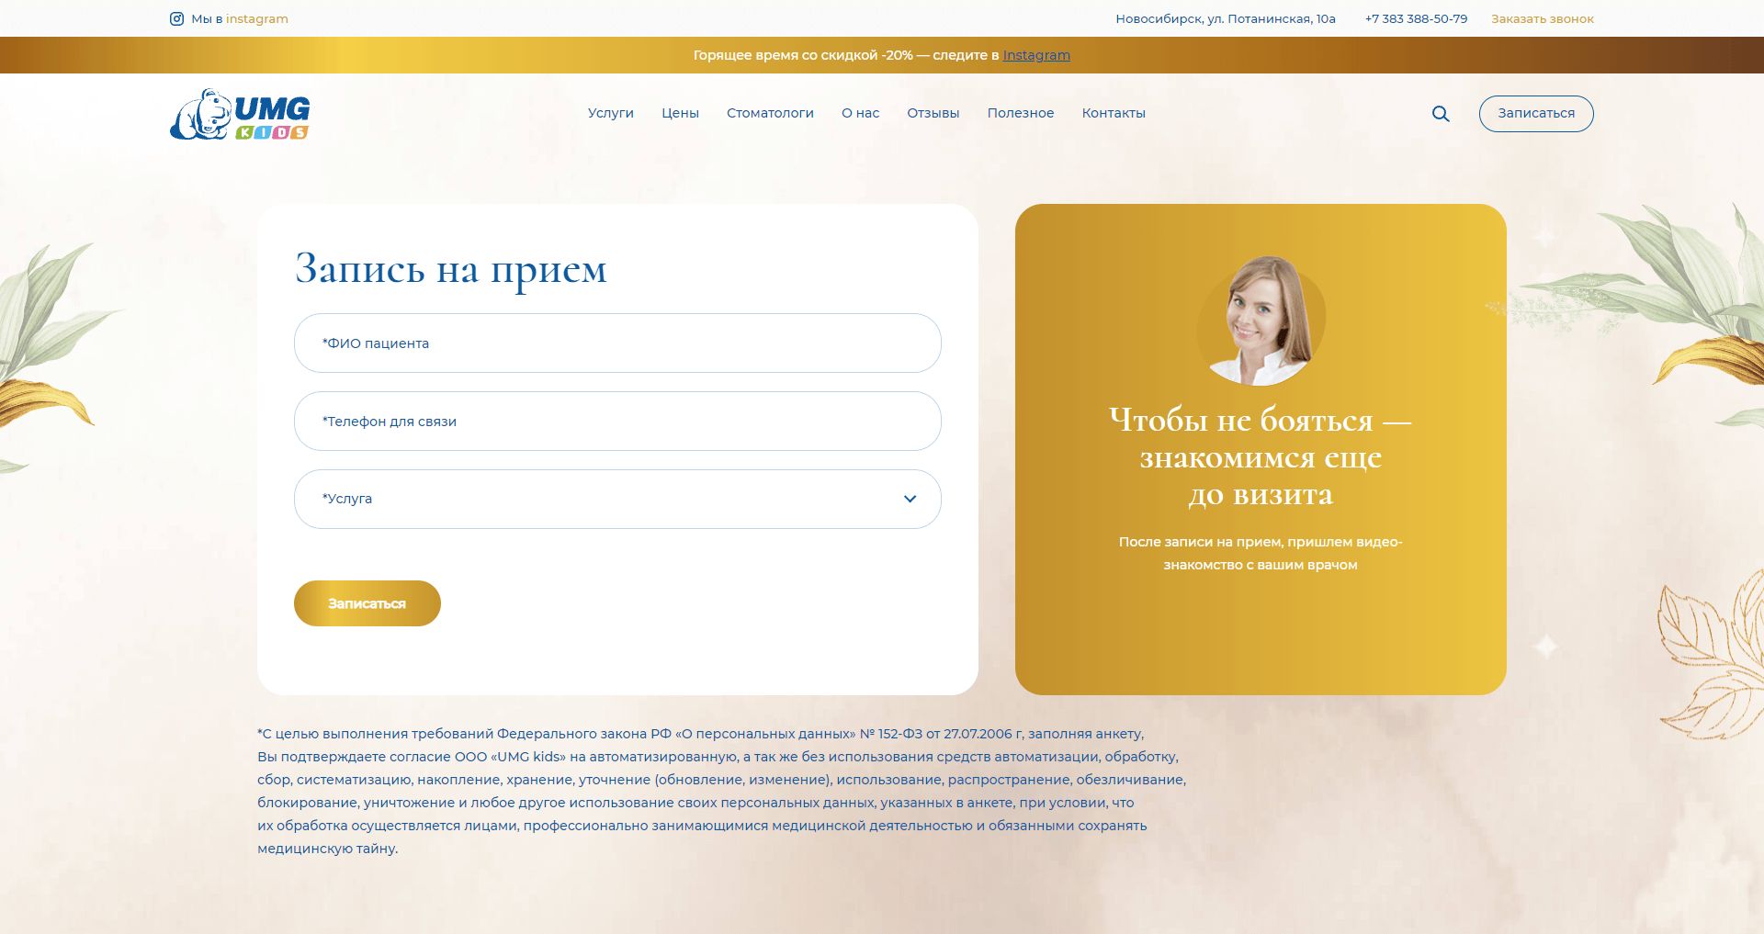
Task: Go to the Контакты page
Action: (1113, 113)
